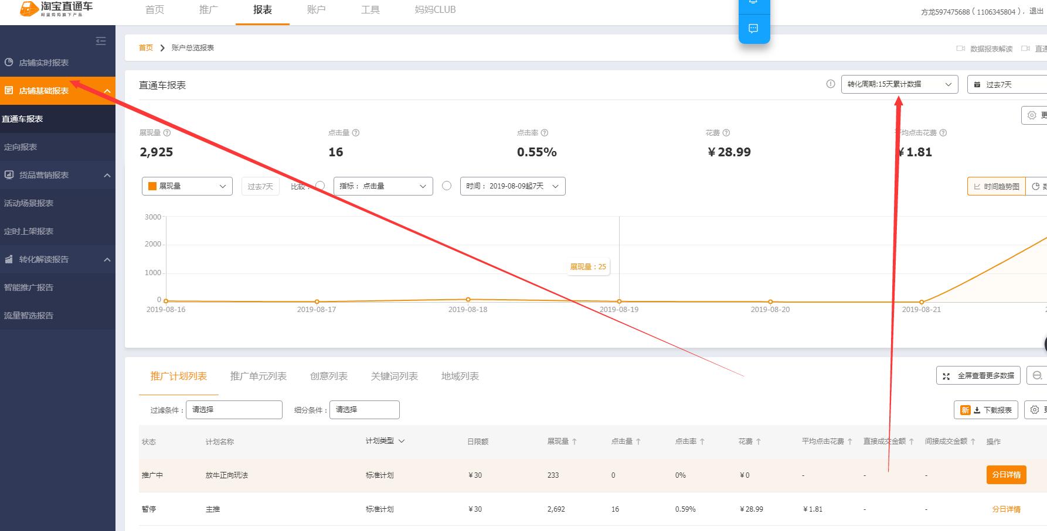Click the 下载报表 button

pos(986,410)
